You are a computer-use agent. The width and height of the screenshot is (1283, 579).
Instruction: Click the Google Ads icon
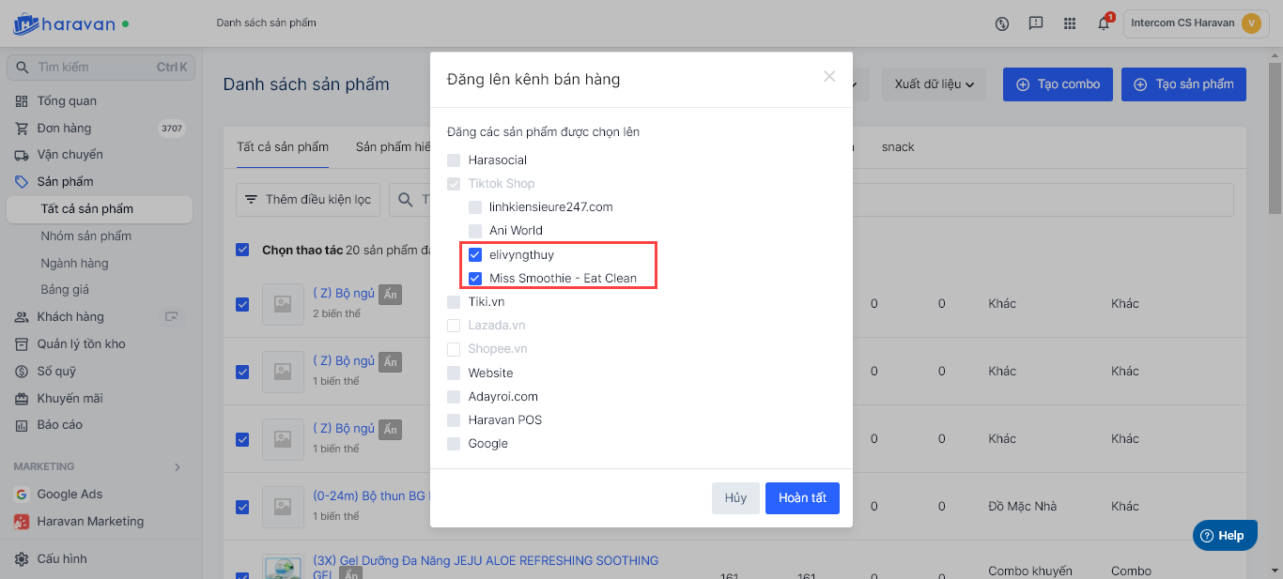click(x=21, y=495)
